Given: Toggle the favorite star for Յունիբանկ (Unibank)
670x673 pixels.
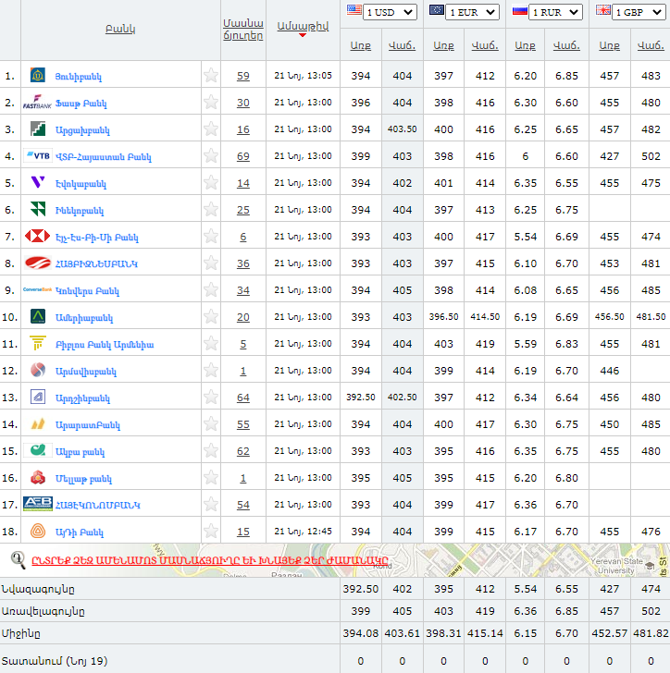Looking at the screenshot, I should point(211,76).
